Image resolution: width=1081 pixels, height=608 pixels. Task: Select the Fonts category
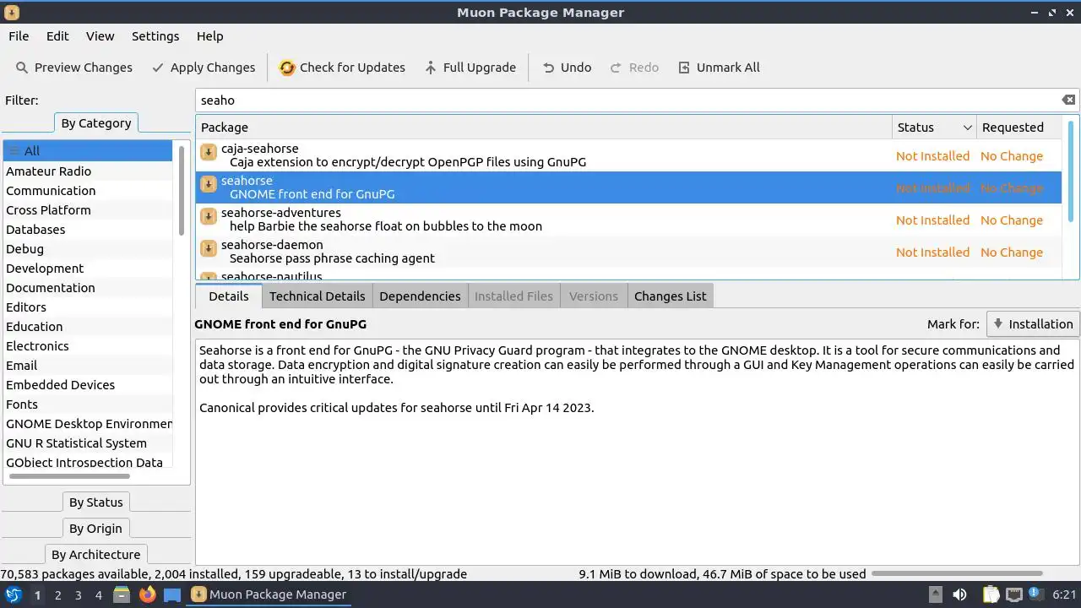pos(88,404)
